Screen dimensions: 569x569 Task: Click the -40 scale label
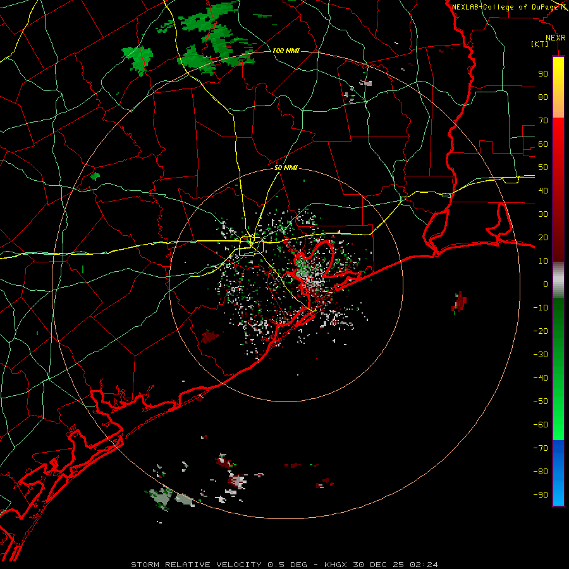coord(541,378)
